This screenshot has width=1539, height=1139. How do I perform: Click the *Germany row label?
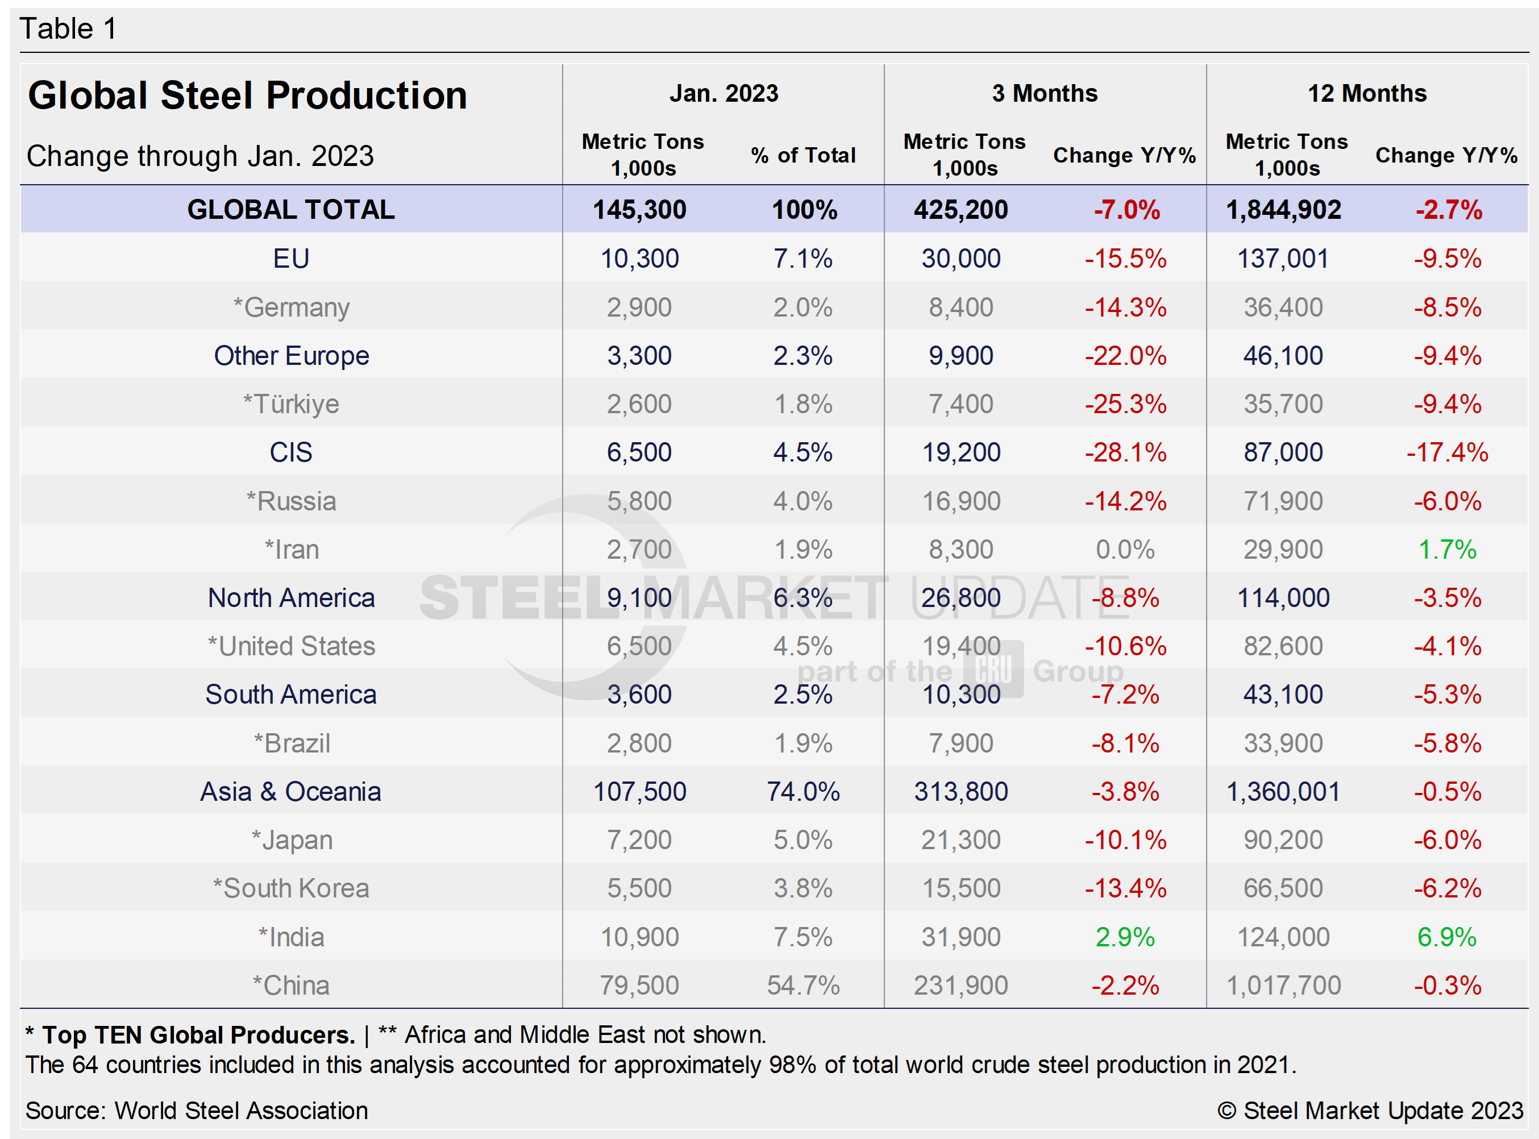click(x=291, y=307)
